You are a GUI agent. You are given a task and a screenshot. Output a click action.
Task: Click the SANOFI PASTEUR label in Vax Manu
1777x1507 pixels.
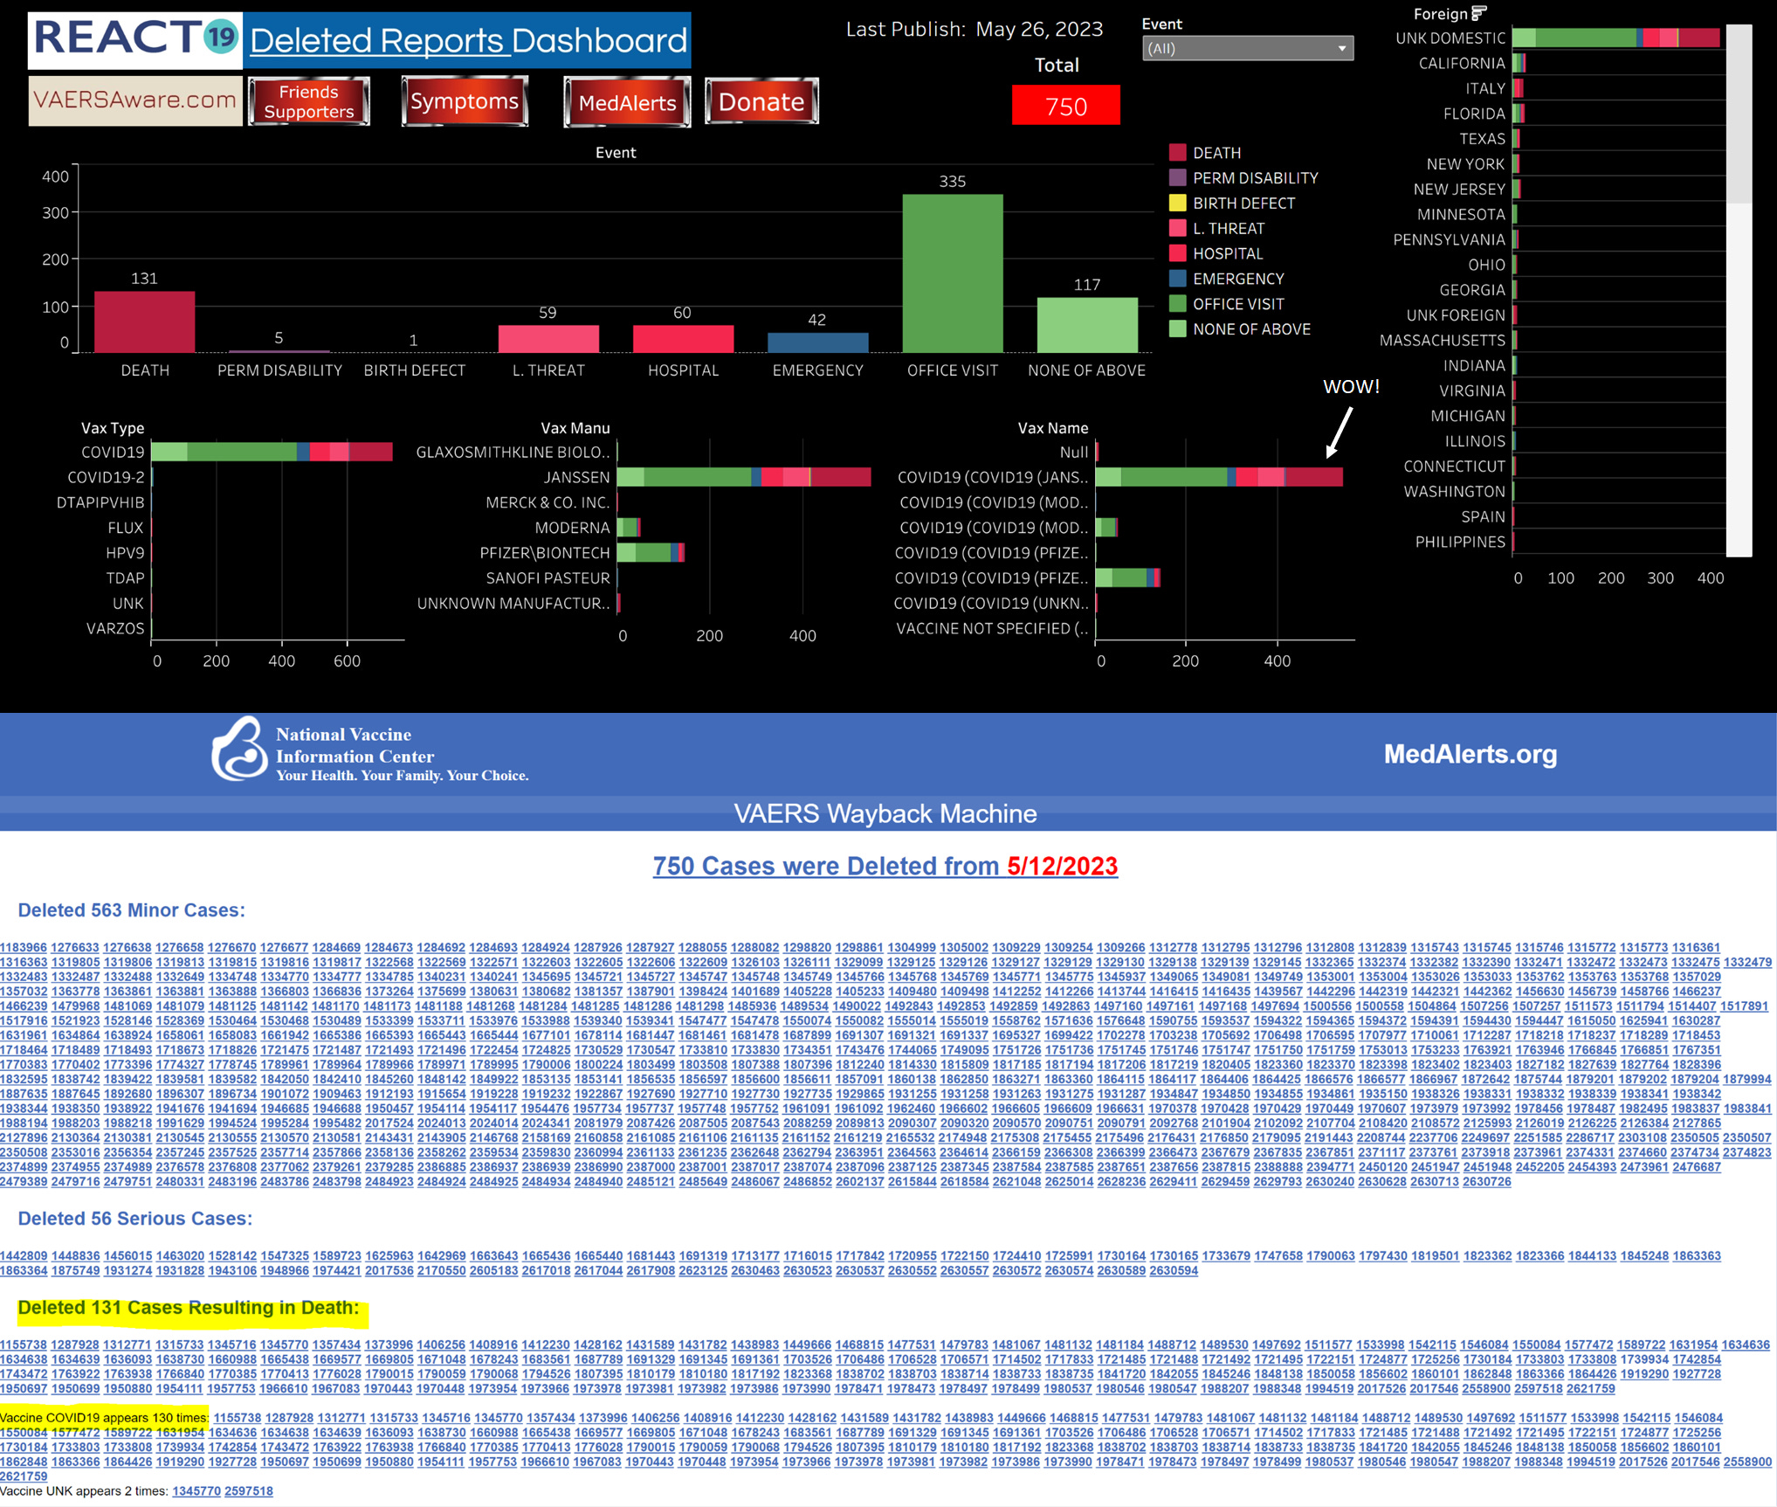tap(548, 578)
